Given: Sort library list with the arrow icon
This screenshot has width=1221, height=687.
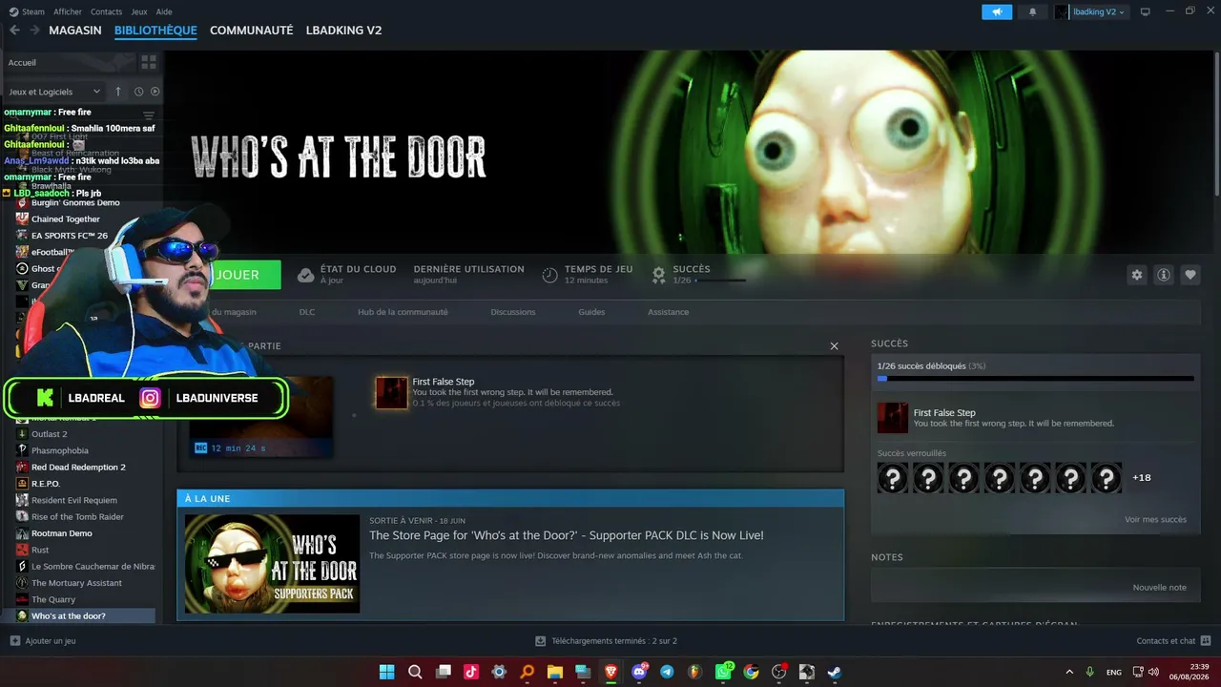Looking at the screenshot, I should point(118,92).
